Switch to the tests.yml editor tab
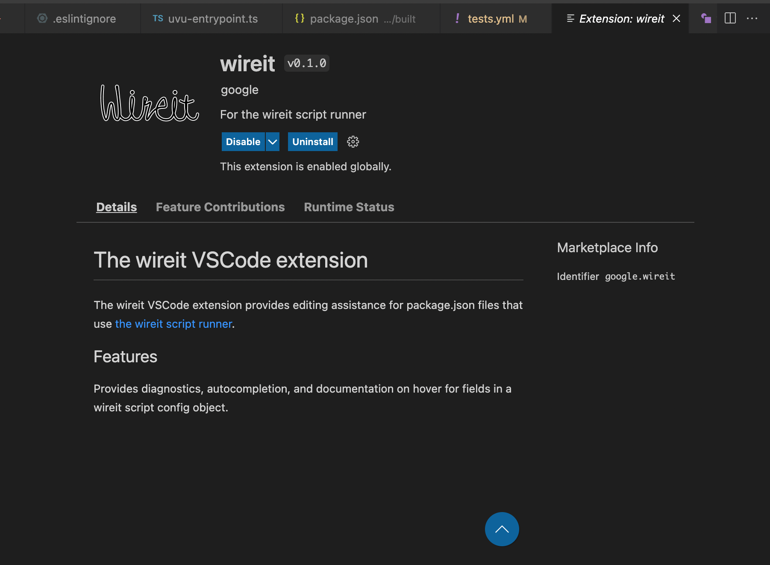Screen dimensions: 770x565 pos(496,18)
